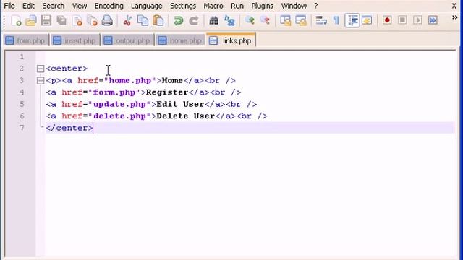Save the current file with the floppy icon
Viewport: 463px width, 260px height.
click(46, 21)
